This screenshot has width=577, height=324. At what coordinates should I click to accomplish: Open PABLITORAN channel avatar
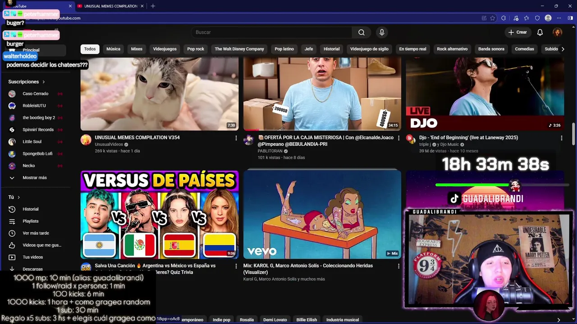(248, 140)
